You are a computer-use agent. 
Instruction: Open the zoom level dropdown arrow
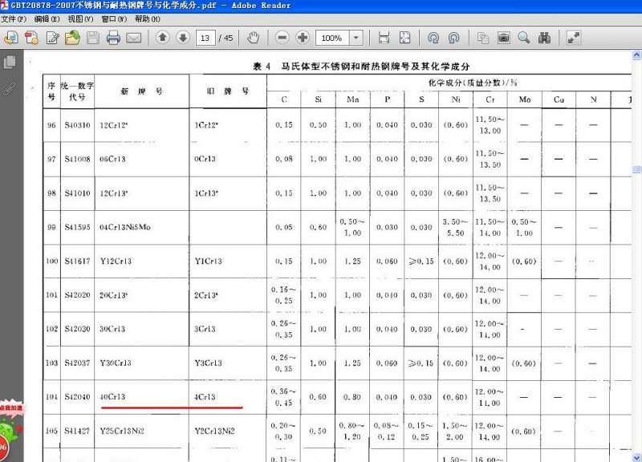(356, 38)
